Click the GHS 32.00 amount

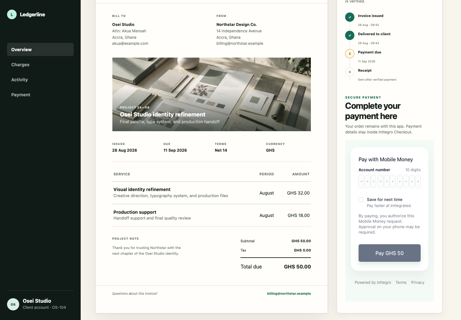pos(298,193)
